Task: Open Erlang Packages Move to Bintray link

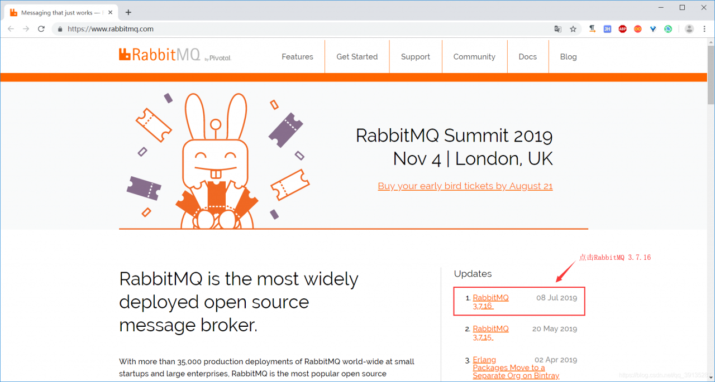Action: point(516,368)
